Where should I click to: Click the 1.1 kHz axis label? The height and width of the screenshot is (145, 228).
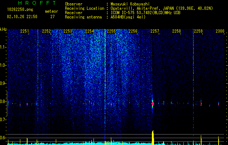(x=3, y=47)
